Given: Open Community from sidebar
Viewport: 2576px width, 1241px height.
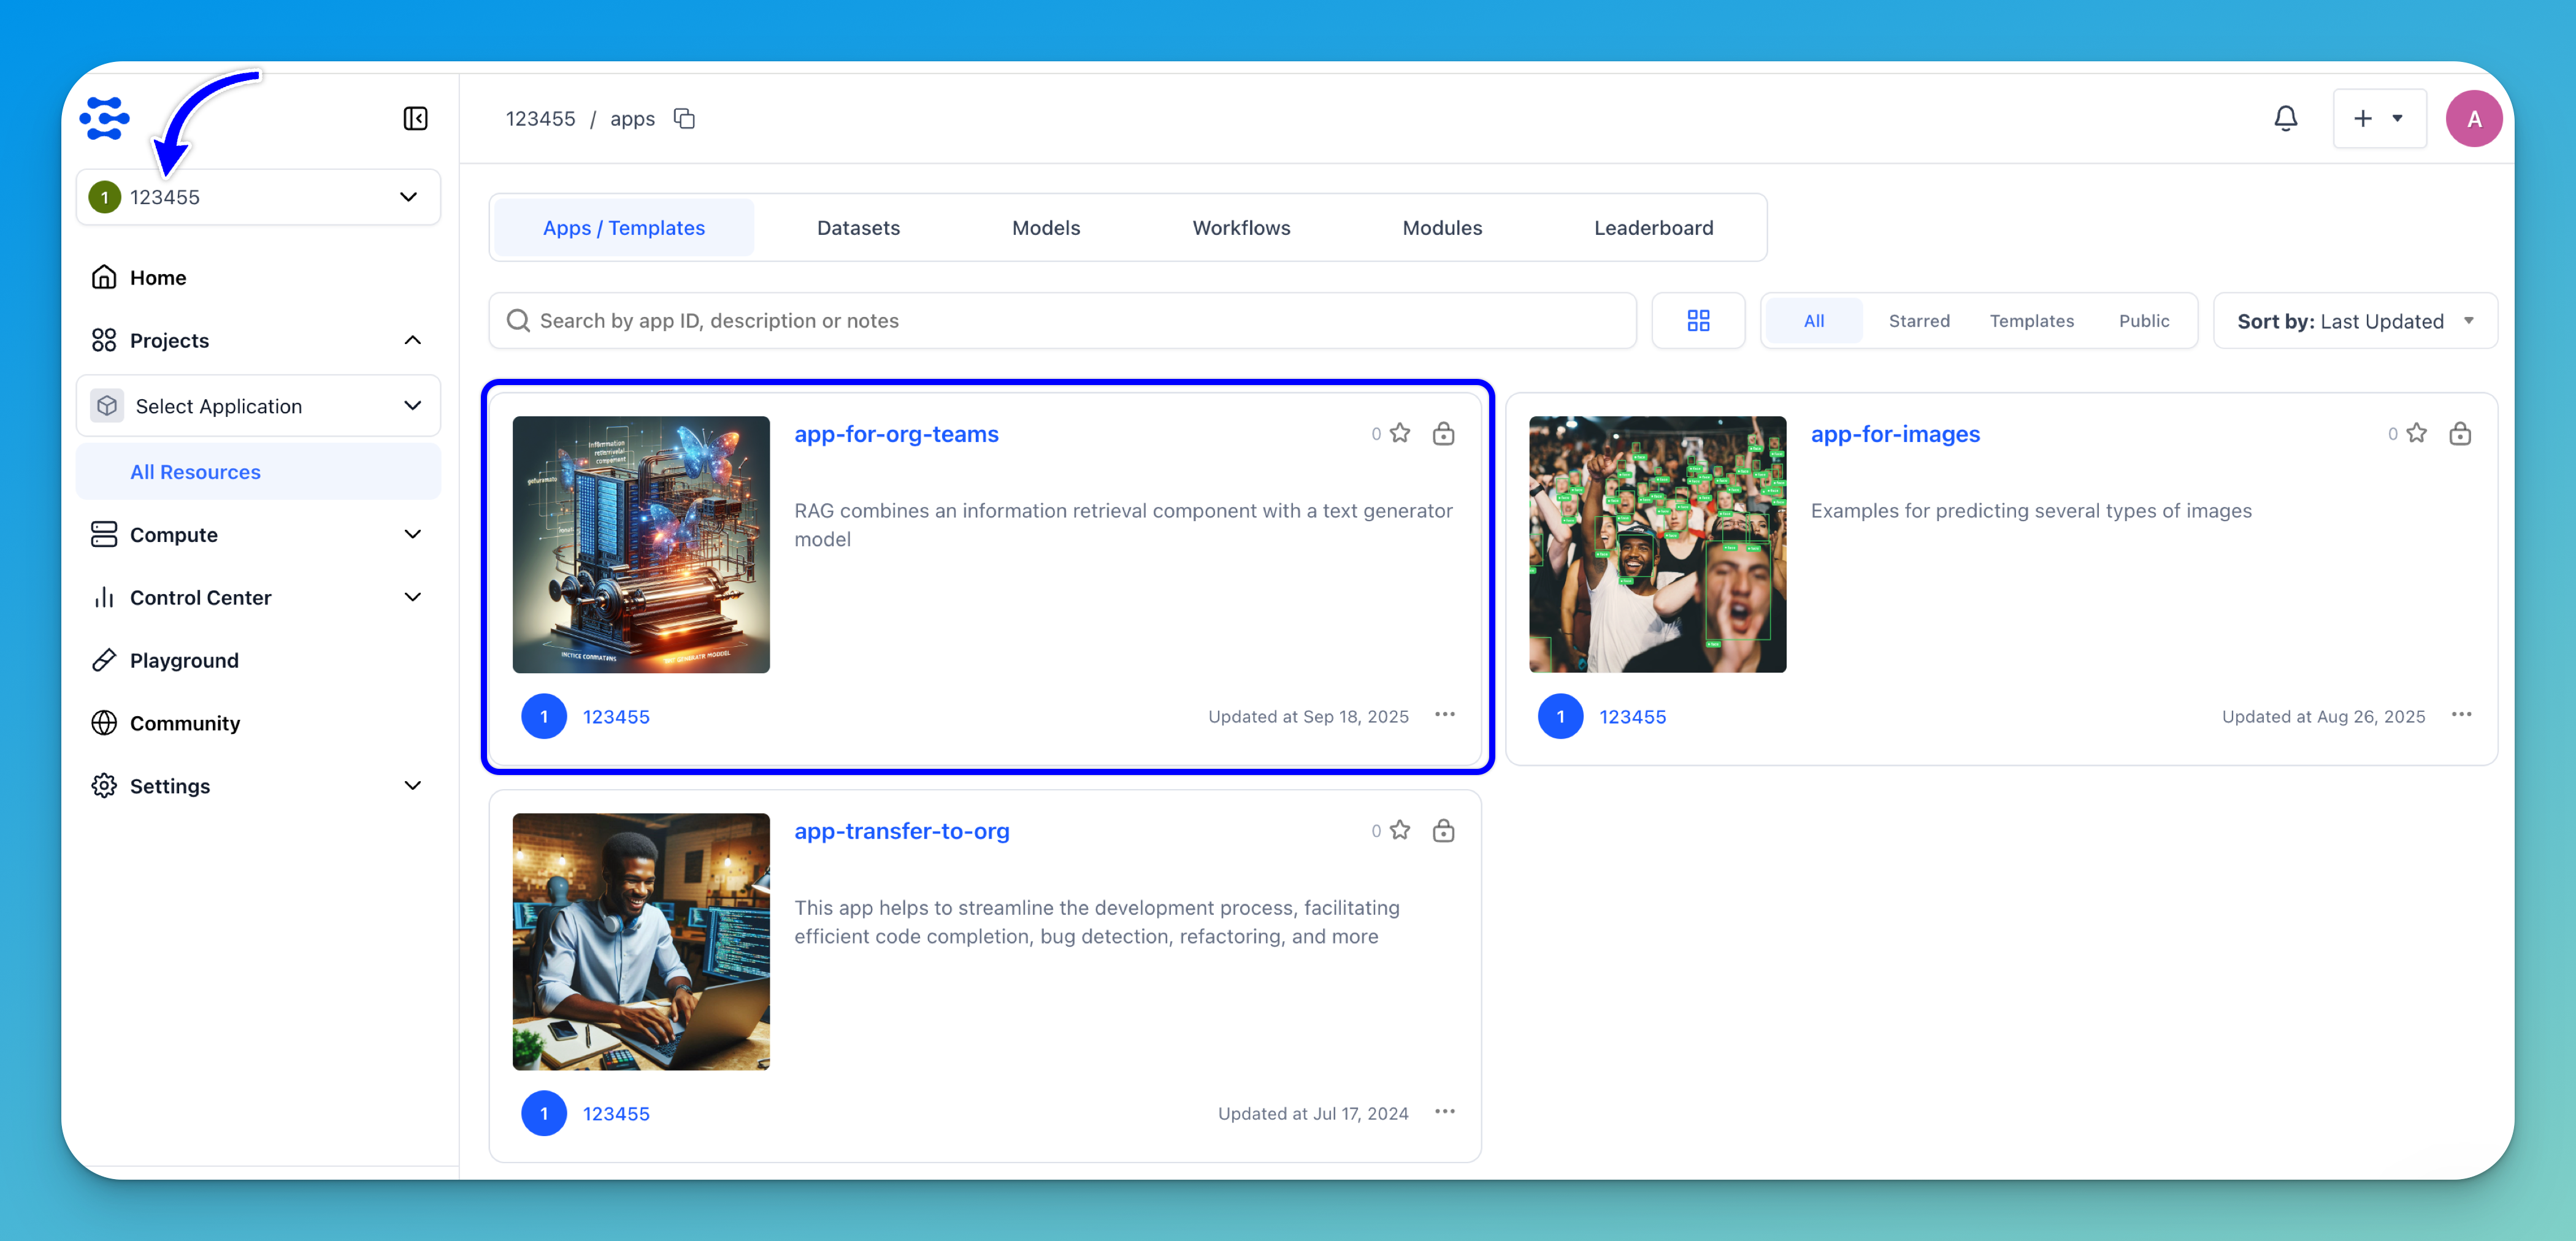Looking at the screenshot, I should 258,723.
